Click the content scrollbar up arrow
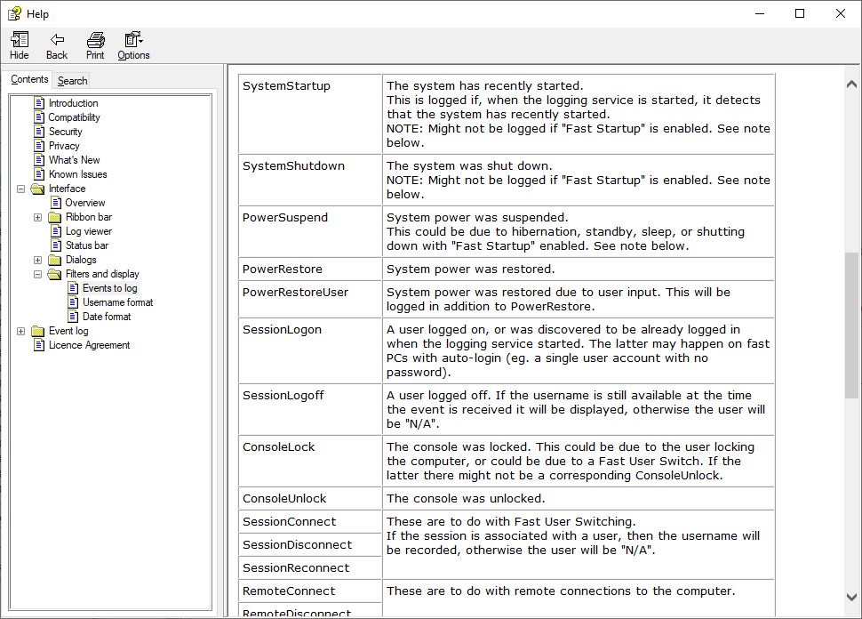Image resolution: width=862 pixels, height=619 pixels. coord(850,84)
